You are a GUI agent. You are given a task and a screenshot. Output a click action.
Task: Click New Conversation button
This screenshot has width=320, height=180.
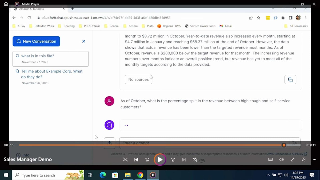(36, 41)
